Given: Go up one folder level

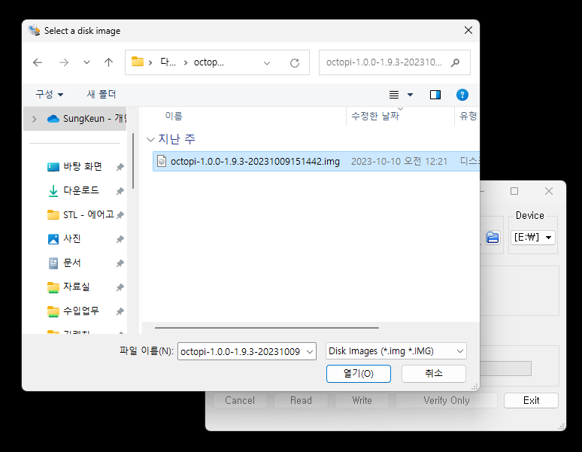Looking at the screenshot, I should [x=108, y=62].
